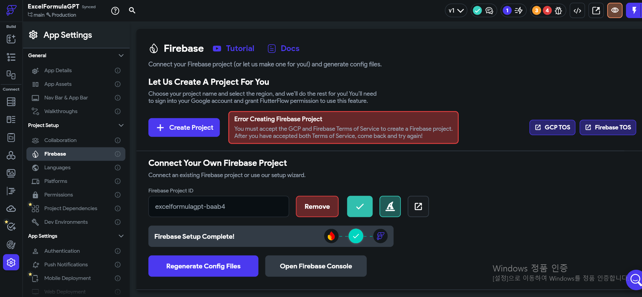Click the optimization lightning list icon
The image size is (642, 297).
pyautogui.click(x=519, y=11)
